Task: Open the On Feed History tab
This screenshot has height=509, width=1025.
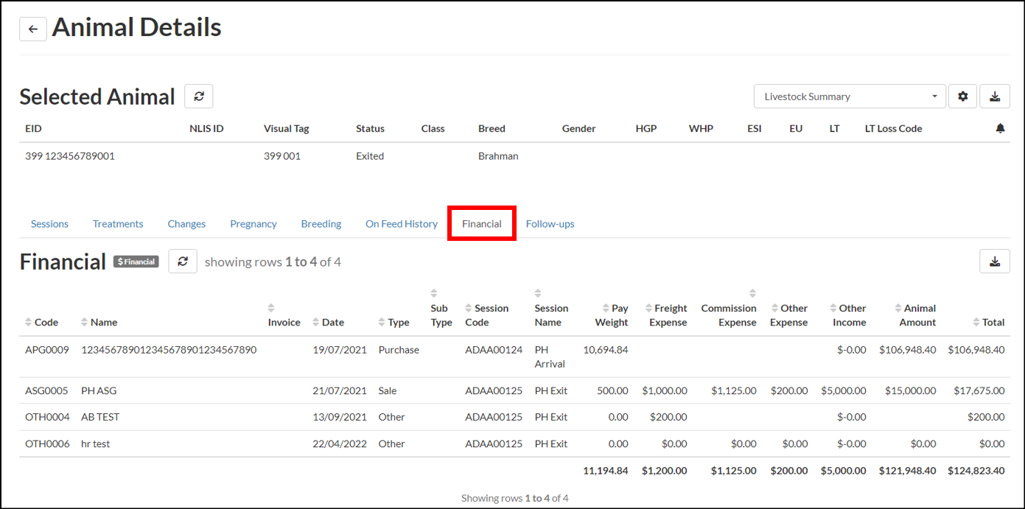Action: pos(402,224)
